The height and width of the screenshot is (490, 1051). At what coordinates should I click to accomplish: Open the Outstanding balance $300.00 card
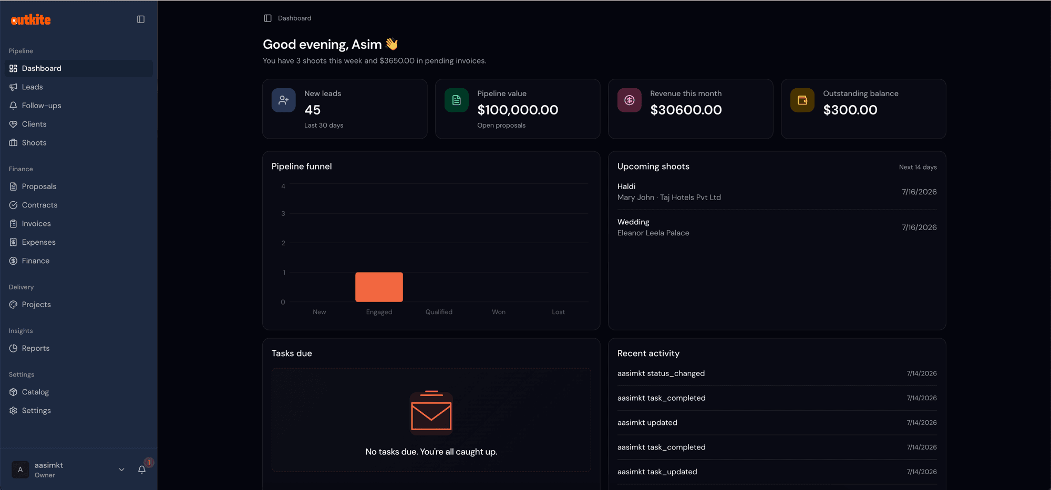pos(863,109)
